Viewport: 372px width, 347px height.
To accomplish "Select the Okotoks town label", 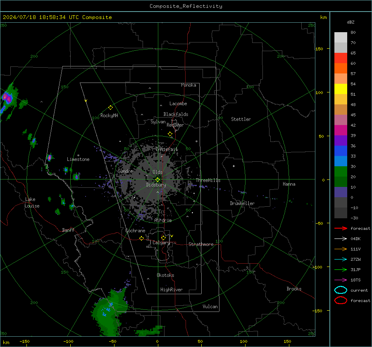I will (165, 275).
